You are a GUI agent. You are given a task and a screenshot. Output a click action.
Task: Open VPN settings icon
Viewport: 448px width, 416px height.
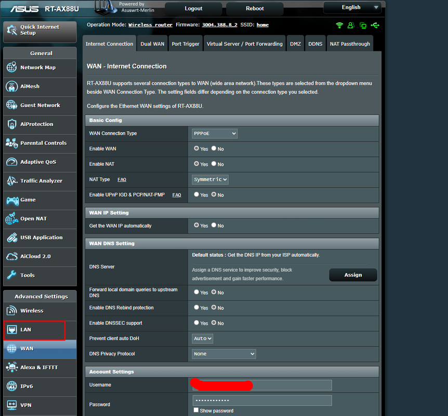pos(12,405)
